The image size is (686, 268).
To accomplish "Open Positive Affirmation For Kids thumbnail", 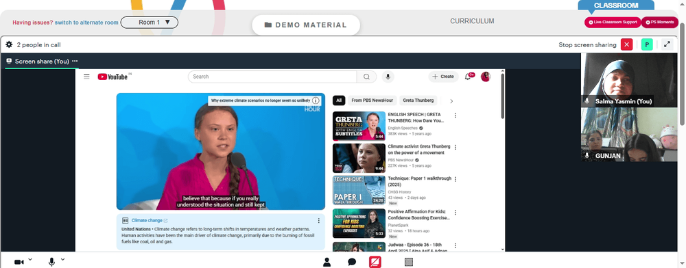I will pos(359,224).
